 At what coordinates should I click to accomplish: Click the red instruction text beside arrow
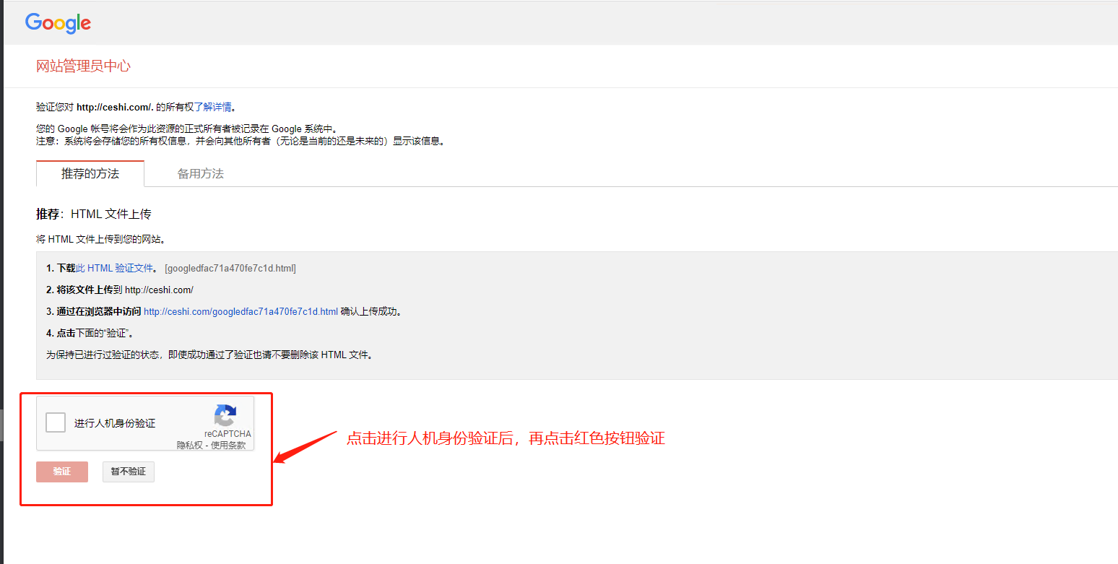pyautogui.click(x=506, y=438)
